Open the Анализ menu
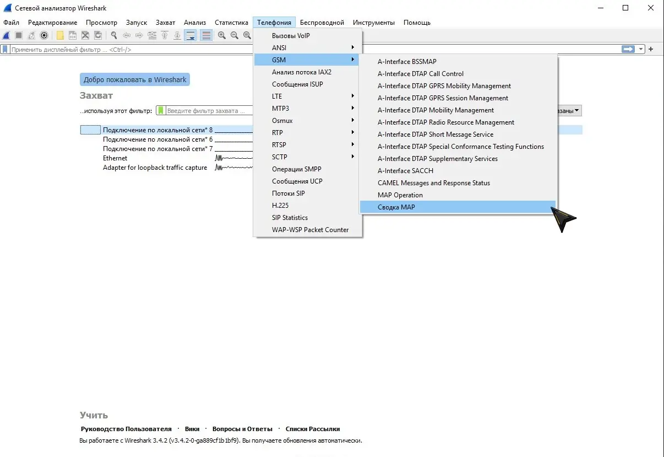This screenshot has height=457, width=664. point(195,23)
